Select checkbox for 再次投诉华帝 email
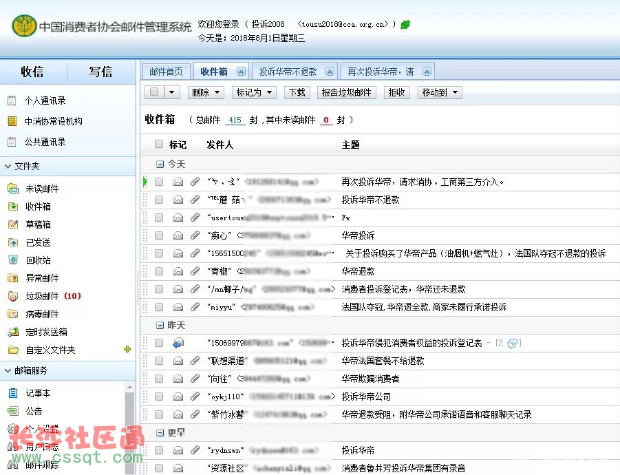This screenshot has width=620, height=475. coord(159,182)
